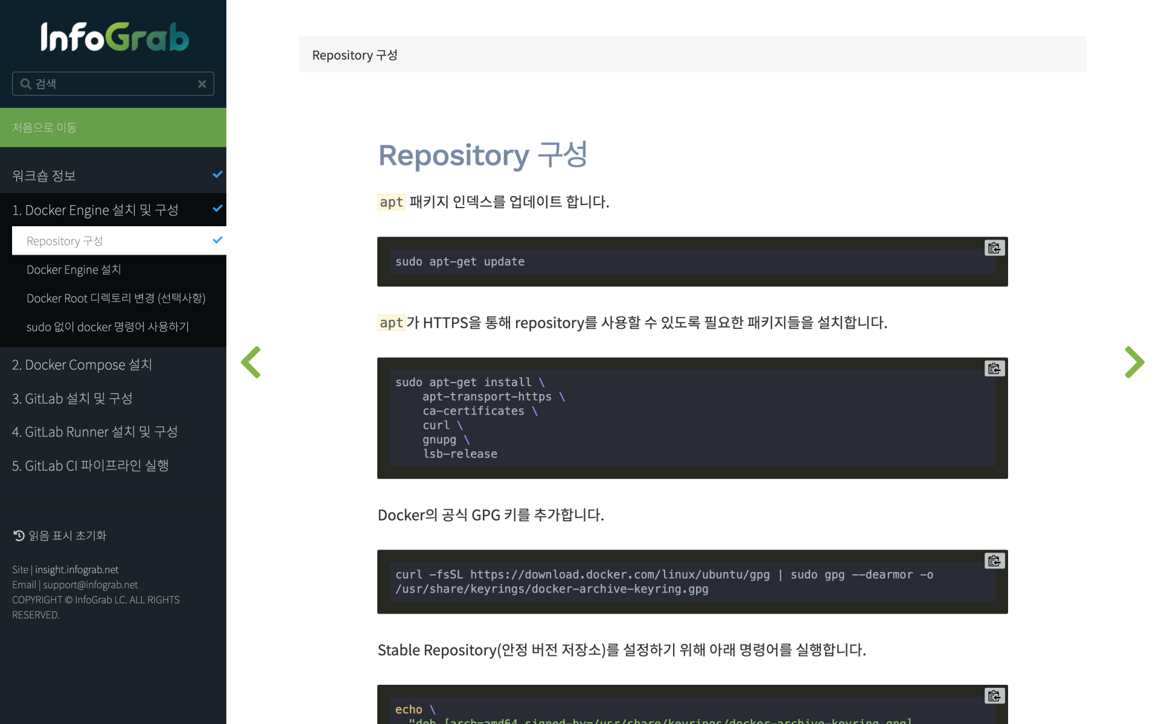Screen dimensions: 1159x724
Task: Go to previous page with left arrow
Action: pos(251,362)
